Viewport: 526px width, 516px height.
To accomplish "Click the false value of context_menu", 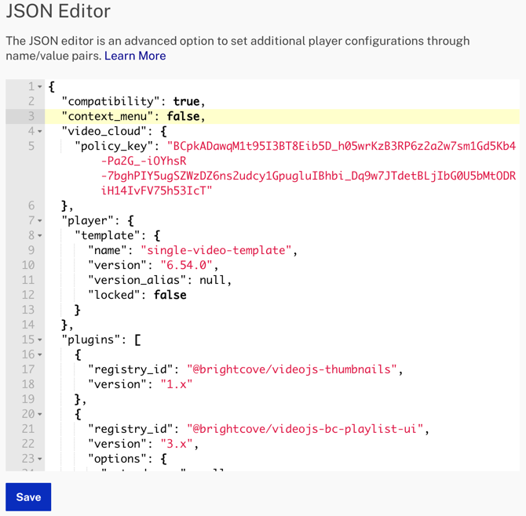I will (183, 116).
